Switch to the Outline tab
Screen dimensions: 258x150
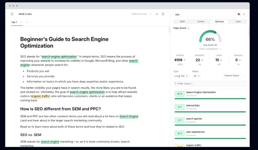[201, 22]
